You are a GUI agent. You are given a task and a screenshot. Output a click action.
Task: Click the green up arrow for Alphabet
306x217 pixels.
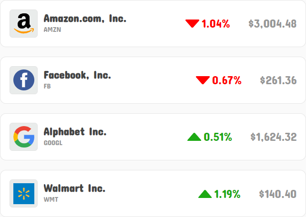[x=194, y=137]
